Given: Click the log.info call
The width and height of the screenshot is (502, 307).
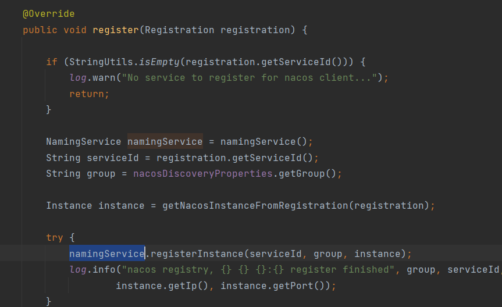Looking at the screenshot, I should click(92, 270).
